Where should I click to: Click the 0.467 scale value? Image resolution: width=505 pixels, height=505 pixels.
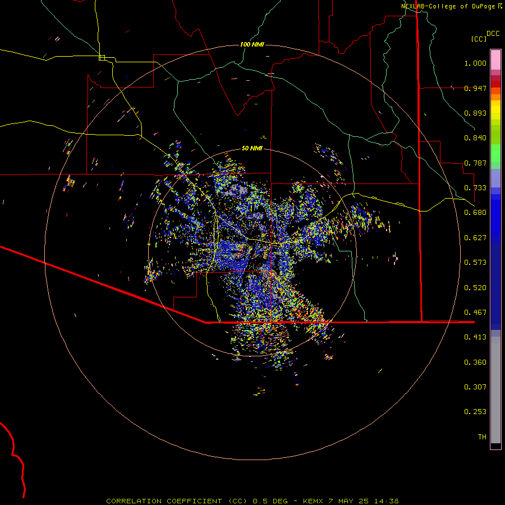coord(475,313)
